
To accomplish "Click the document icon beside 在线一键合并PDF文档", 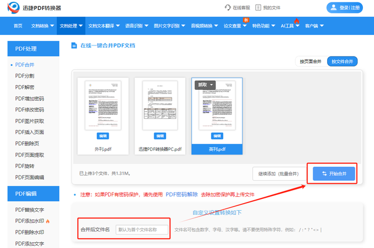I will click(74, 46).
